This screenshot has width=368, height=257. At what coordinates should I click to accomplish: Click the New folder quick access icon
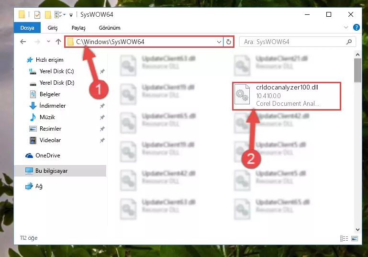[x=48, y=15]
